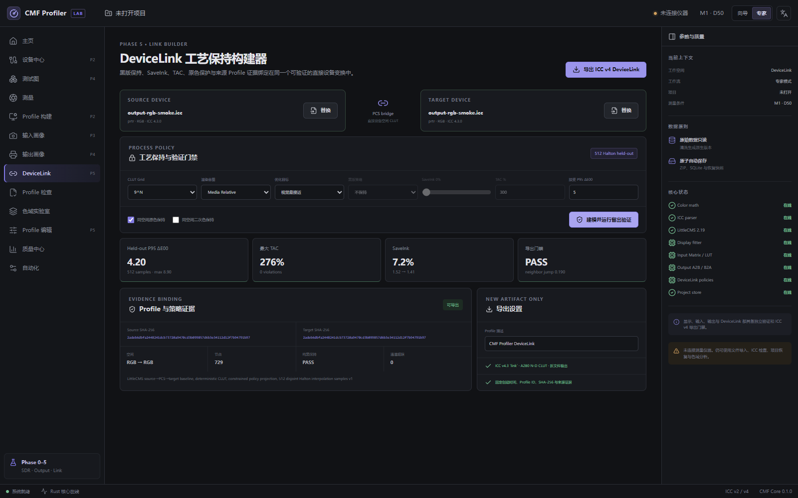Enable the secondary color preservation checkbox
This screenshot has height=498, width=798.
pyautogui.click(x=176, y=220)
